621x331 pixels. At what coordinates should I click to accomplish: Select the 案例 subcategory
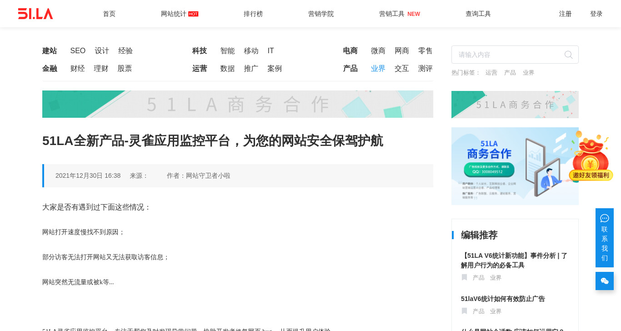point(275,69)
